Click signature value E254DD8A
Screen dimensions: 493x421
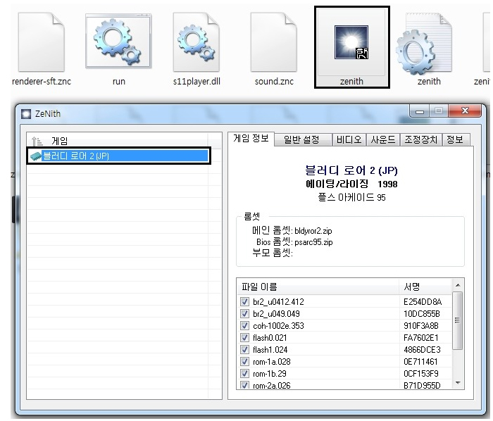click(423, 302)
